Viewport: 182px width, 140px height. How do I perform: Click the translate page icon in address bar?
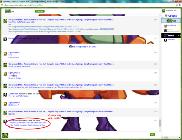point(180,5)
